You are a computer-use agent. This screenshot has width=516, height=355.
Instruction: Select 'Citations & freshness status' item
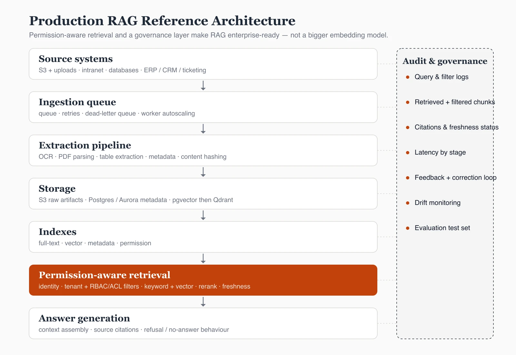[x=457, y=127]
